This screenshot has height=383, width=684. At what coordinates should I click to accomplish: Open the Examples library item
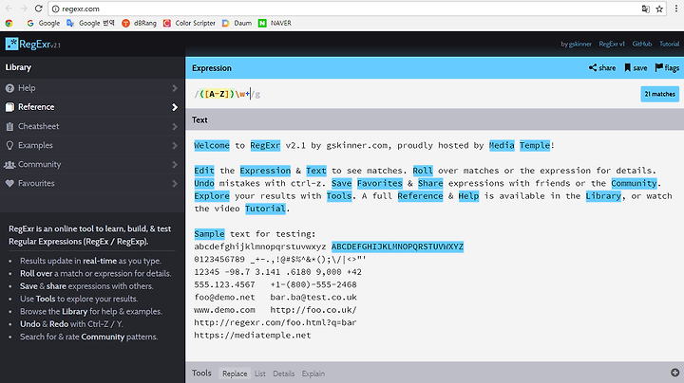tap(92, 145)
